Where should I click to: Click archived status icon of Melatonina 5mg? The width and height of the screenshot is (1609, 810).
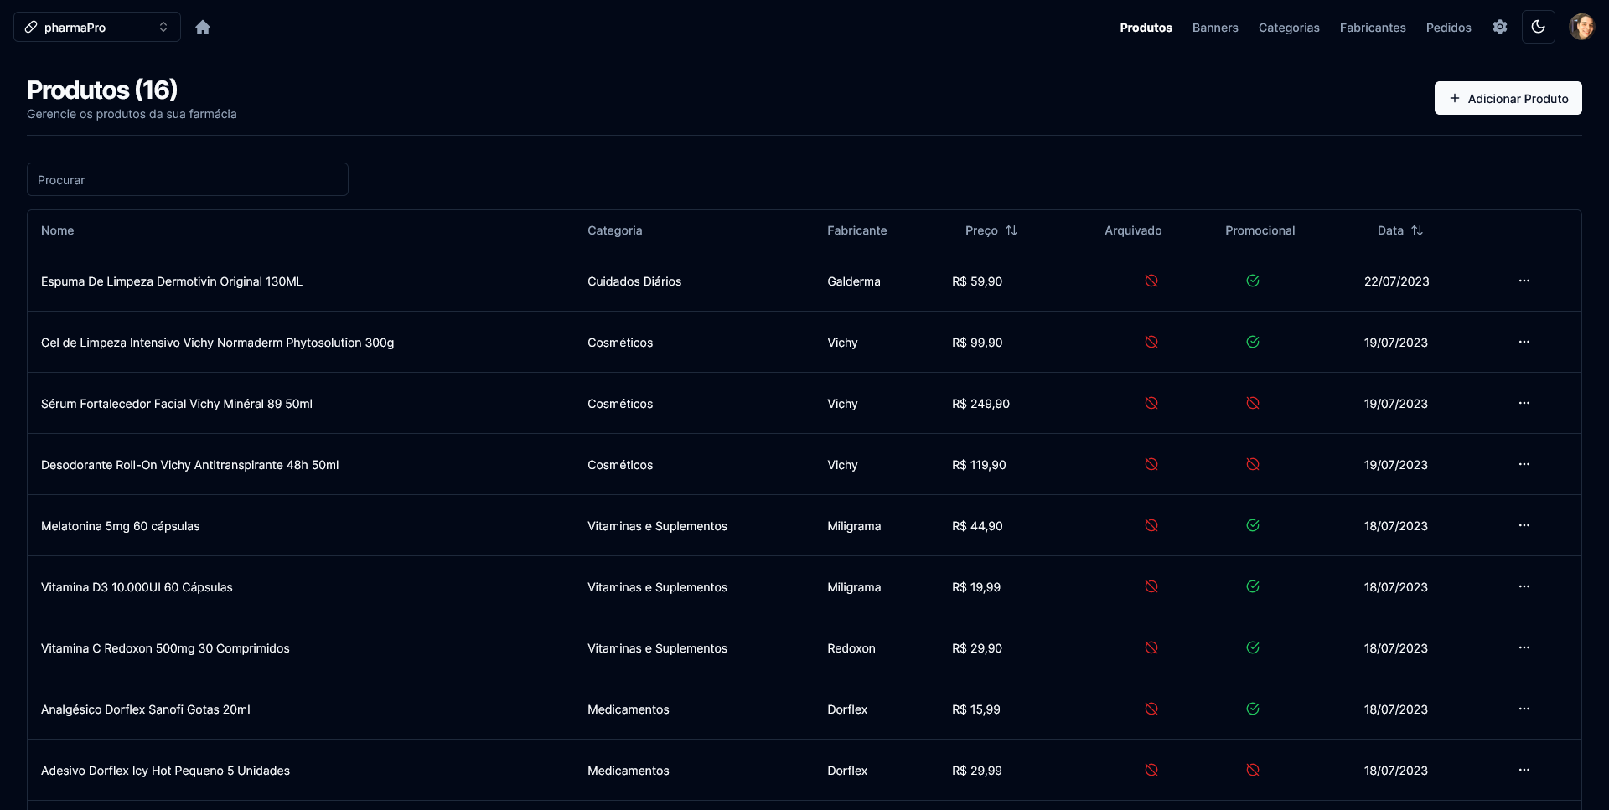pos(1151,525)
